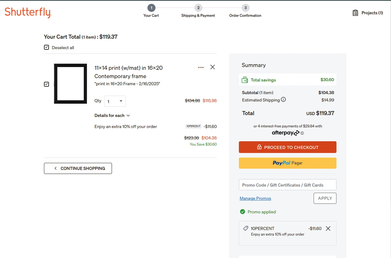Pay with the PayPal Pagar button
Screen dimensions: 391x258
288,163
